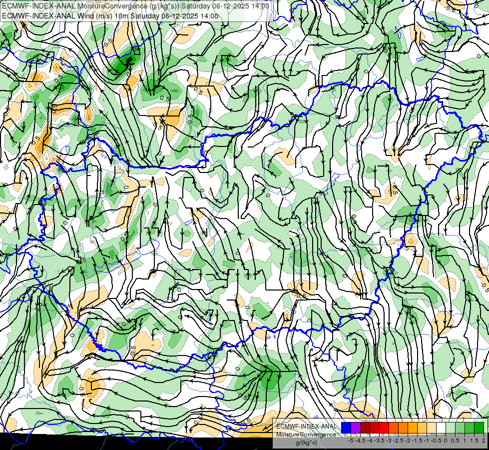Screen dimensions: 489x450
Task: Click the MoistureConvergence title line at top
Action: (x=135, y=6)
